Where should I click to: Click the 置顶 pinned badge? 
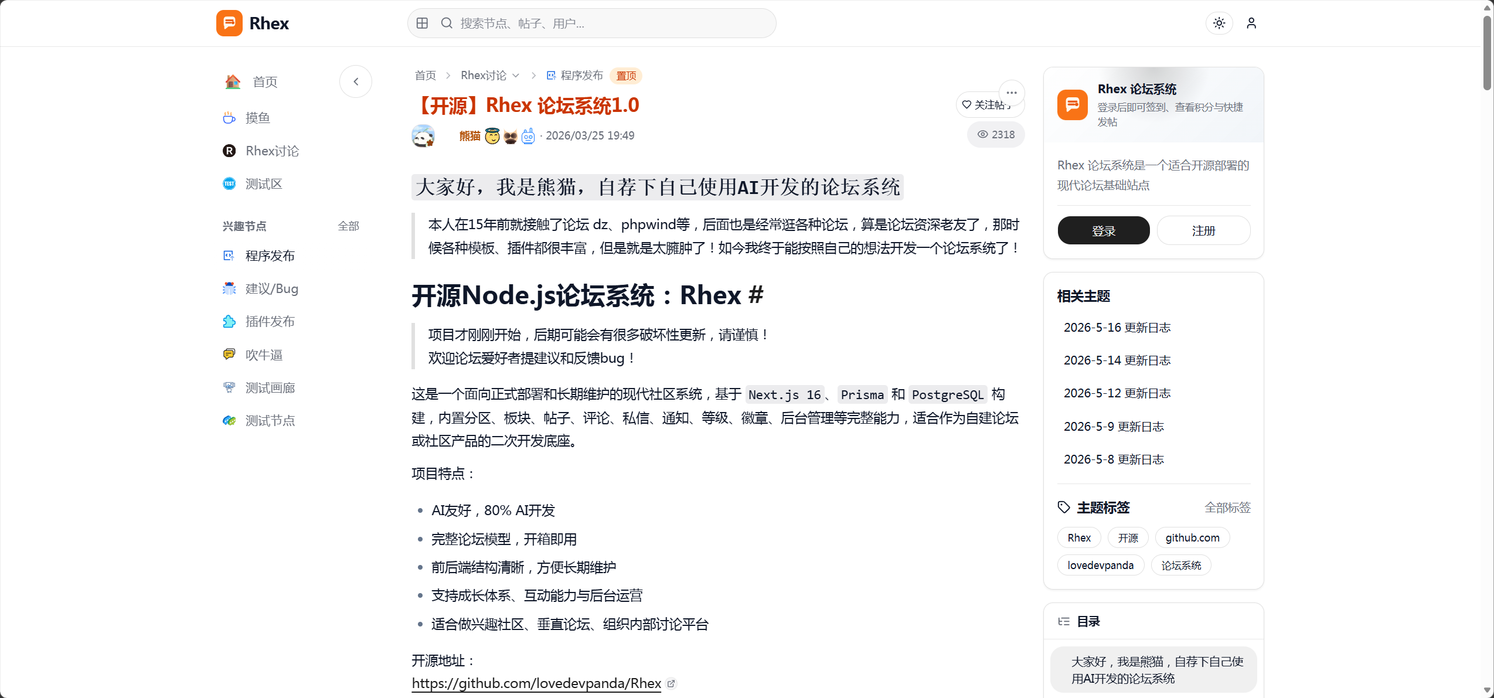coord(626,76)
